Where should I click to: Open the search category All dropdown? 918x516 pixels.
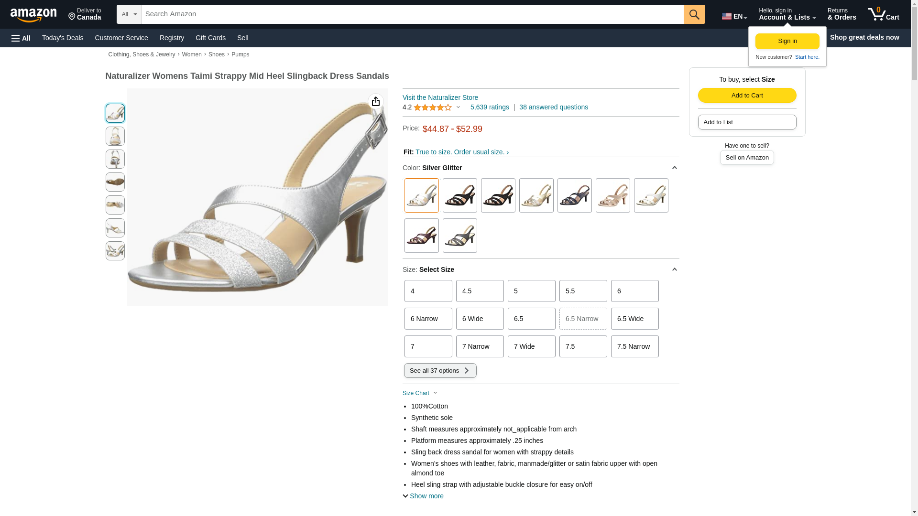(129, 14)
